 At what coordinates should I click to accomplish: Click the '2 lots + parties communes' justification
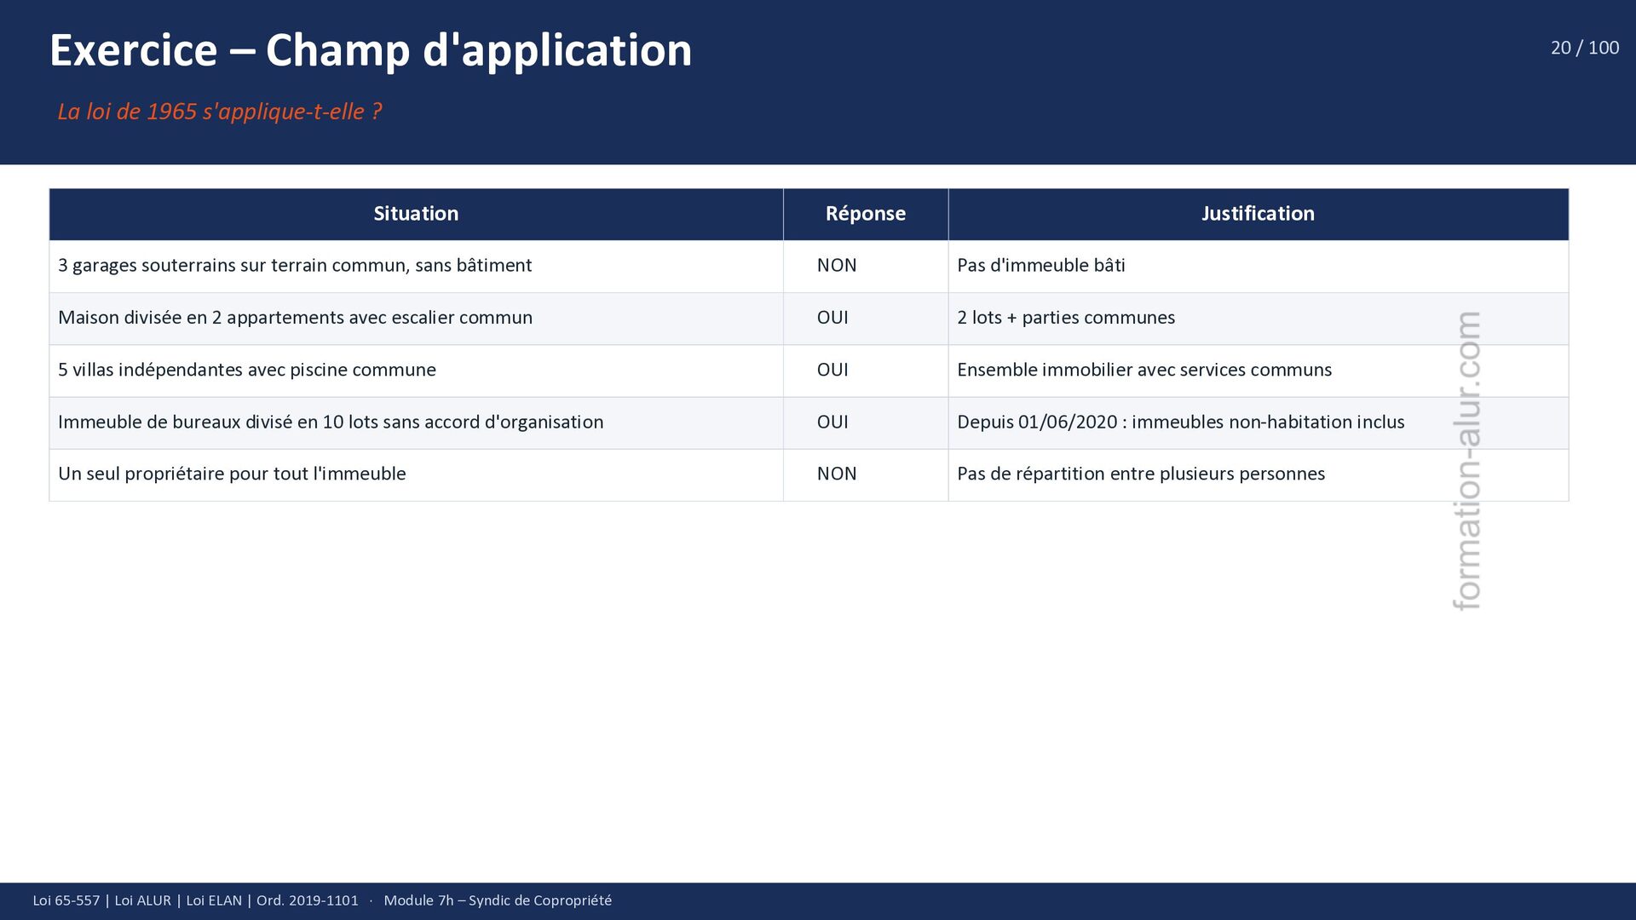(x=1065, y=318)
